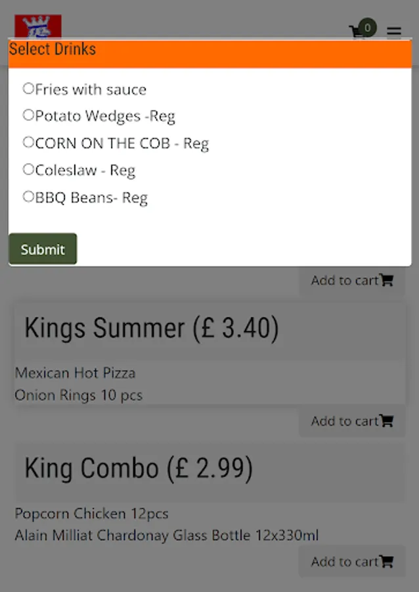Select the Fries with sauce option
The image size is (419, 592).
(x=28, y=88)
